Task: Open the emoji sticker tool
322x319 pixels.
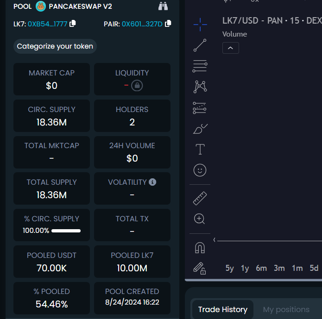Action: 200,170
